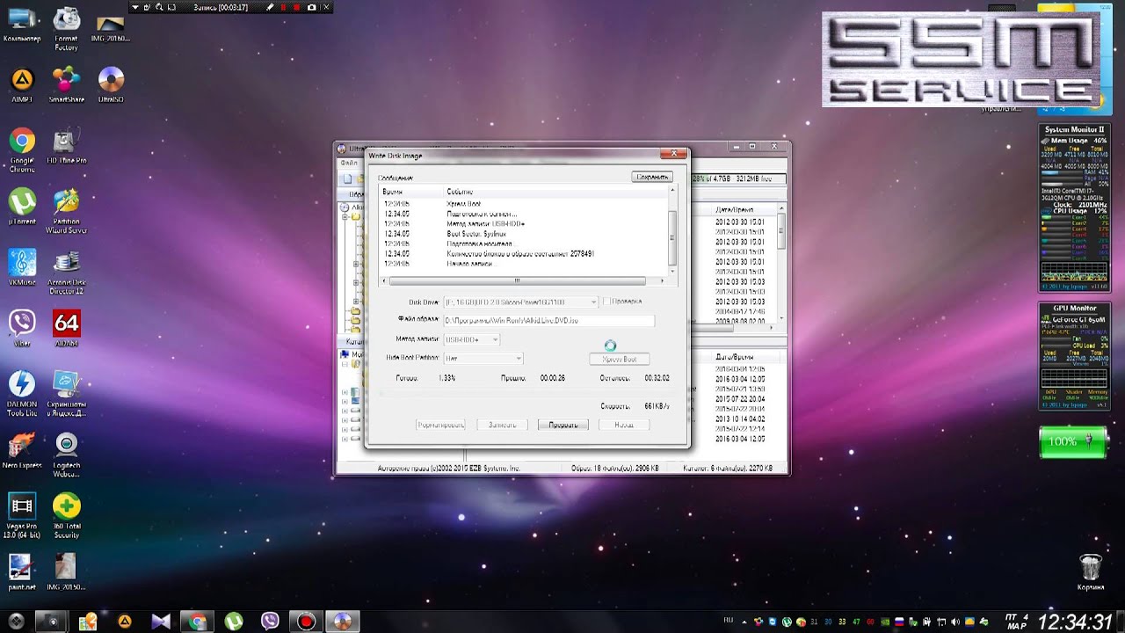Open the Google Chrome desktop shortcut
This screenshot has width=1125, height=633.
click(22, 150)
